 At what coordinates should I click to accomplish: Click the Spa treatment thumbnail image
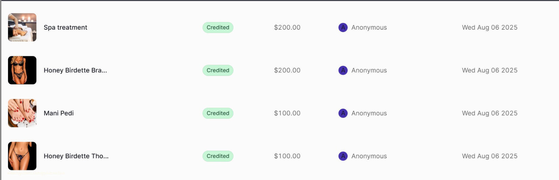(x=22, y=28)
